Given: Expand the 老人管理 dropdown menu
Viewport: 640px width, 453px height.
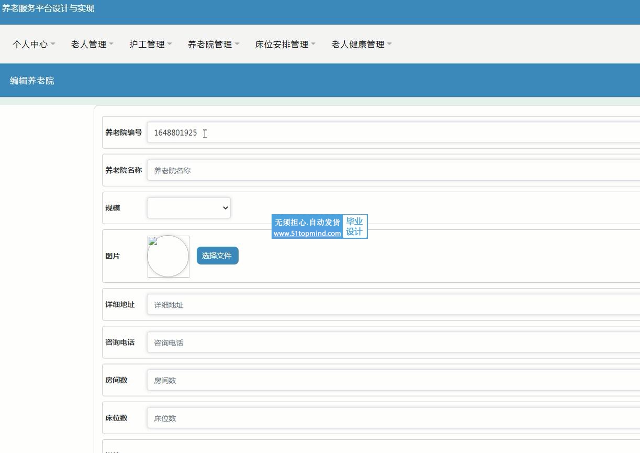Looking at the screenshot, I should click(92, 45).
